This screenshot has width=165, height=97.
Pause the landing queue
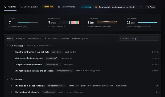pos(151,7)
